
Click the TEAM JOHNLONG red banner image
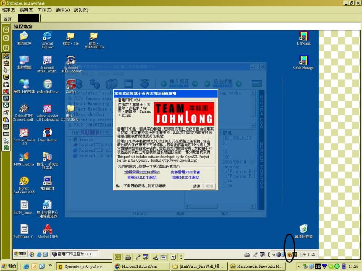(x=184, y=114)
